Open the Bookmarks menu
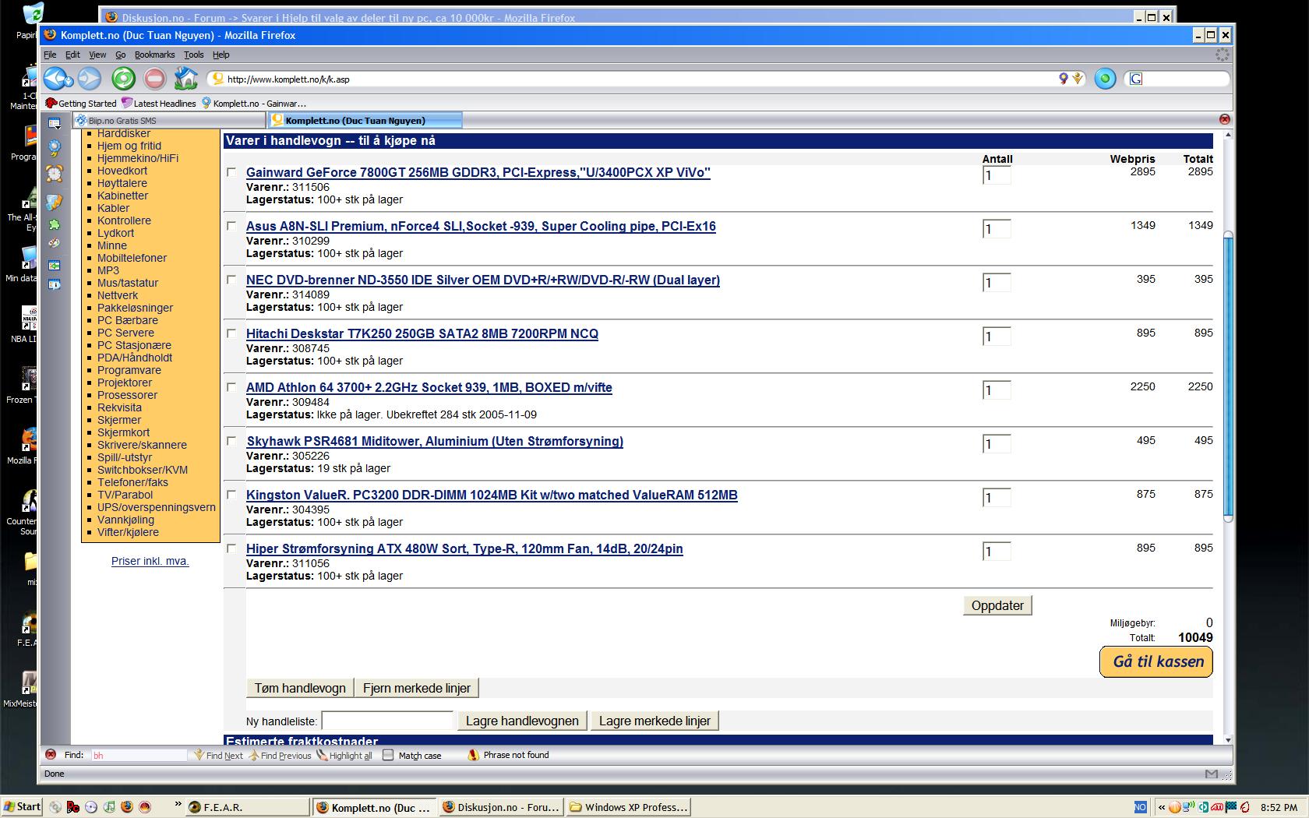 coord(154,55)
